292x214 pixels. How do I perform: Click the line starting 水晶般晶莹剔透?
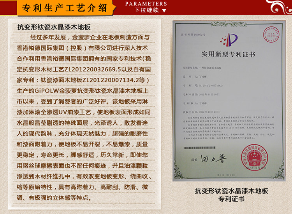[82, 123]
